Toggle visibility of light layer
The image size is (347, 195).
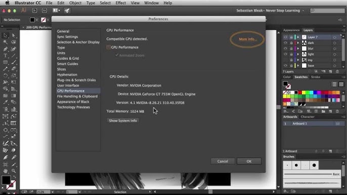(285, 54)
